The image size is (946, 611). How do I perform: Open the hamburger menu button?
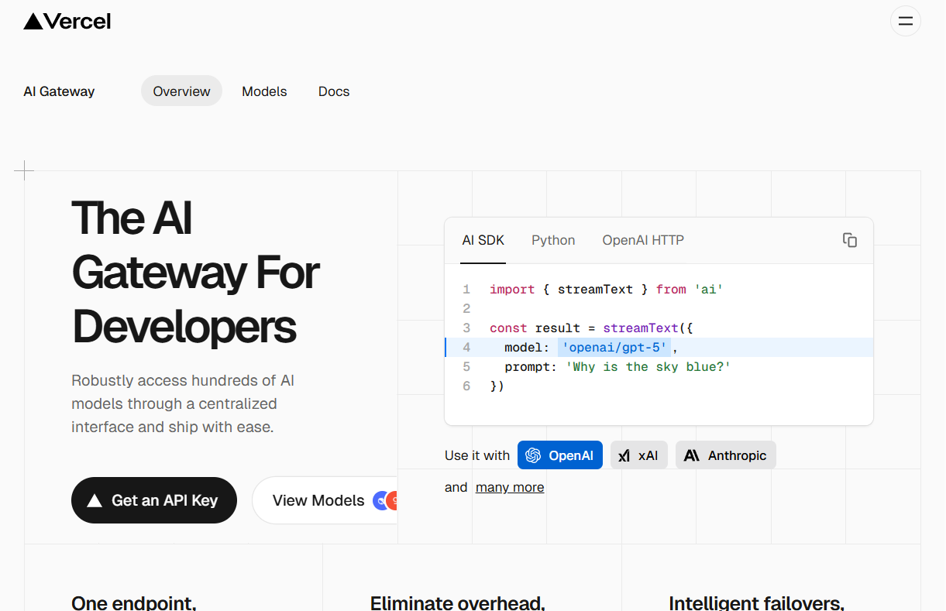905,21
